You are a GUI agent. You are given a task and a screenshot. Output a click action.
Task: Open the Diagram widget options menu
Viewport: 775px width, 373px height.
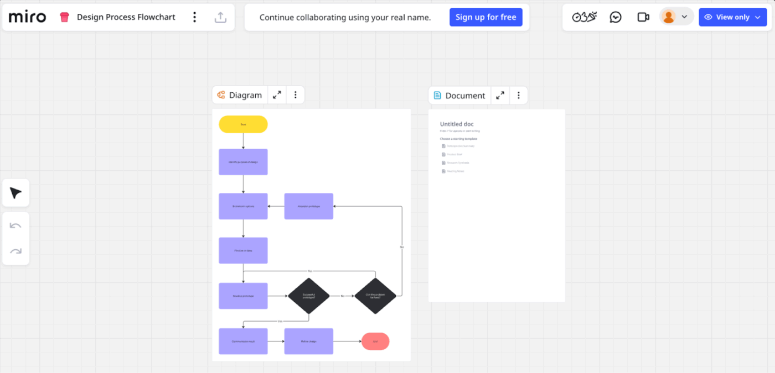click(x=295, y=94)
